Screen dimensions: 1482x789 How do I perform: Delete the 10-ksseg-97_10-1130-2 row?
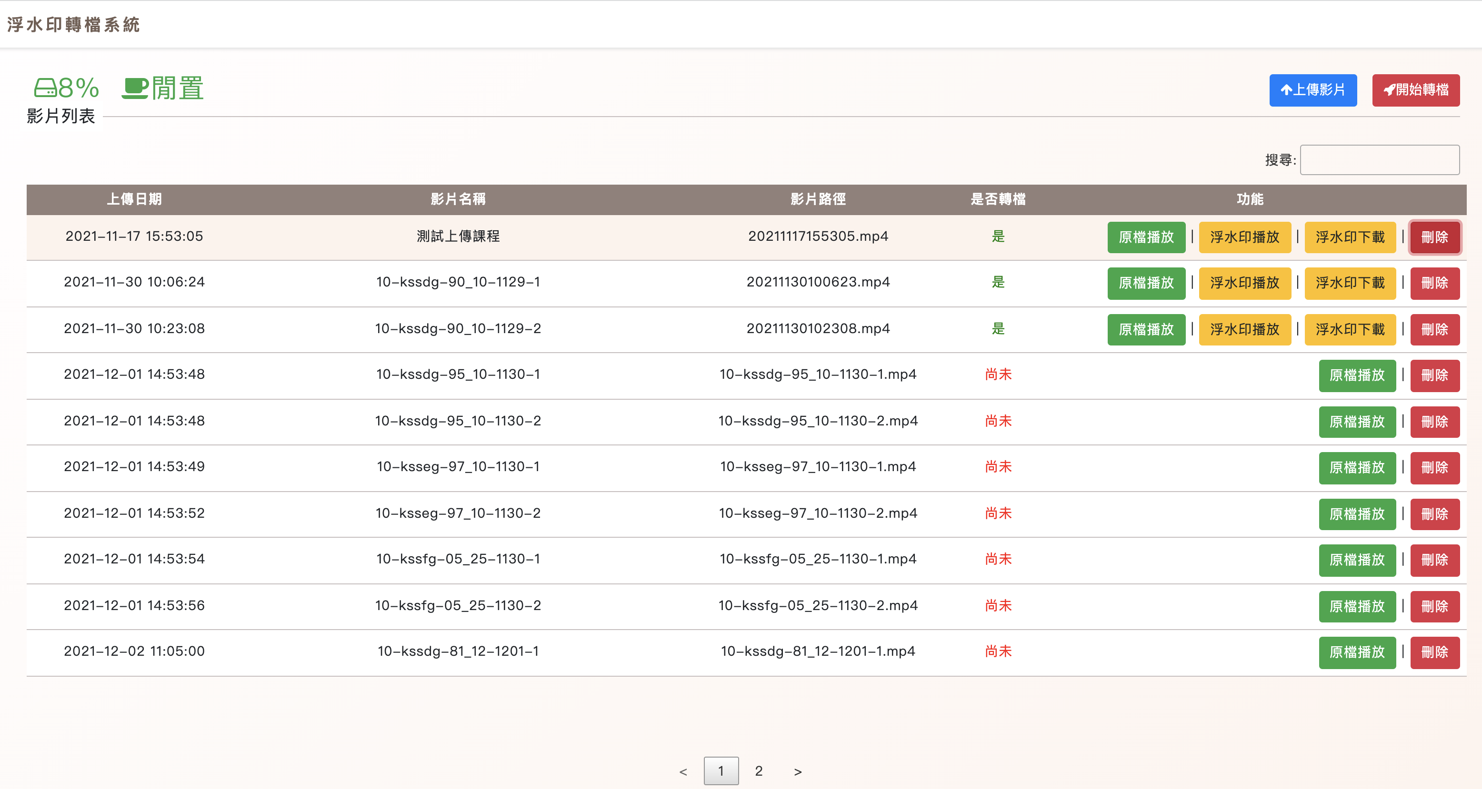1434,514
